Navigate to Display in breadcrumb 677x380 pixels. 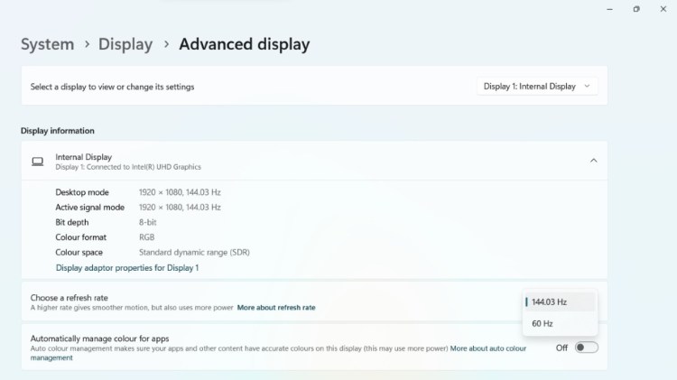[125, 44]
